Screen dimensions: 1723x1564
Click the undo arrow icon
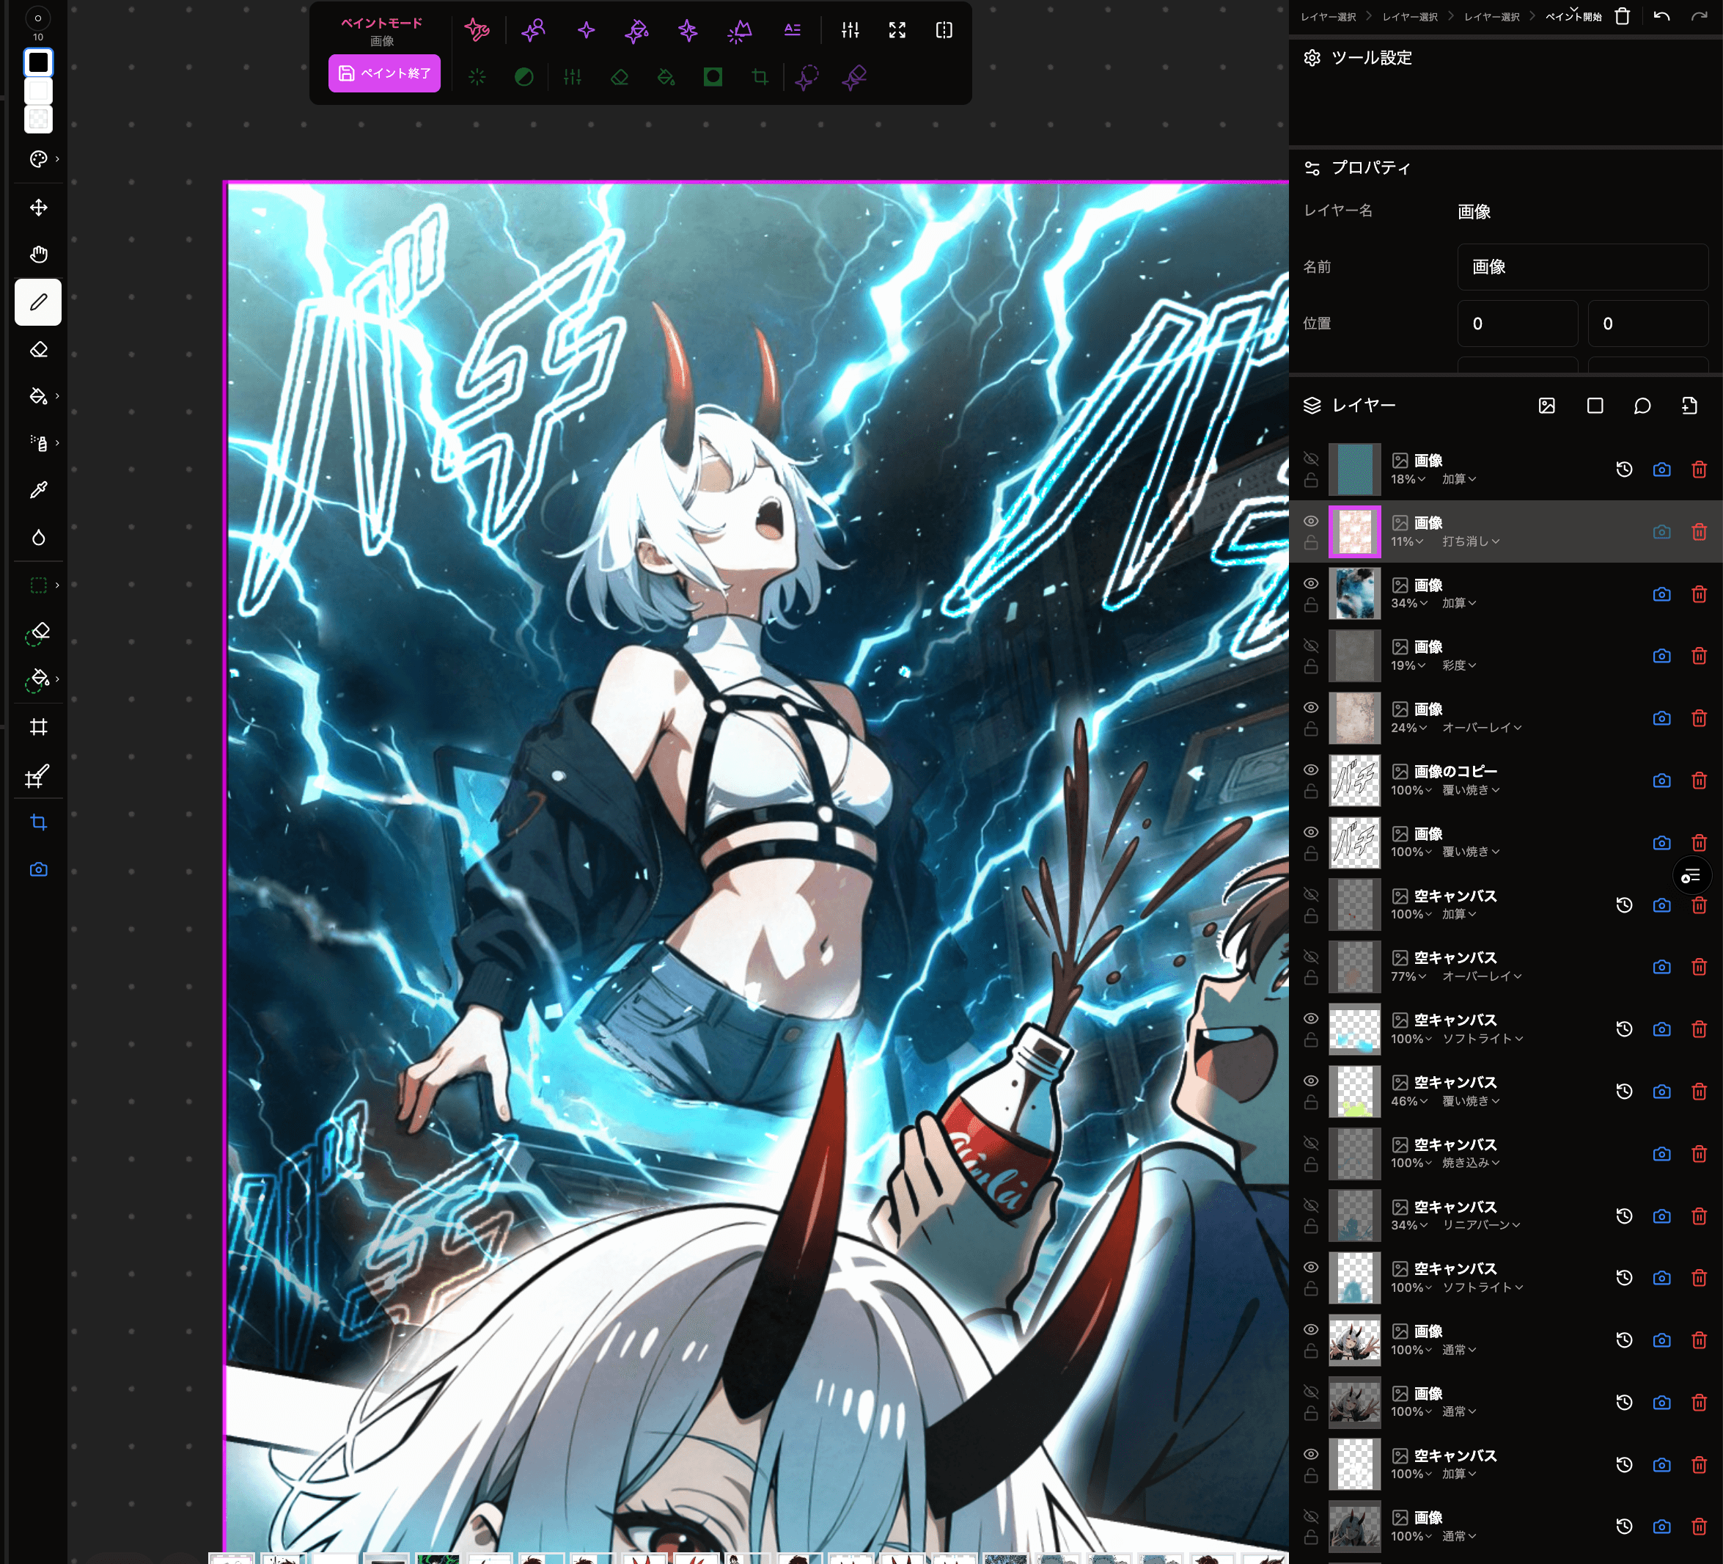(x=1661, y=16)
